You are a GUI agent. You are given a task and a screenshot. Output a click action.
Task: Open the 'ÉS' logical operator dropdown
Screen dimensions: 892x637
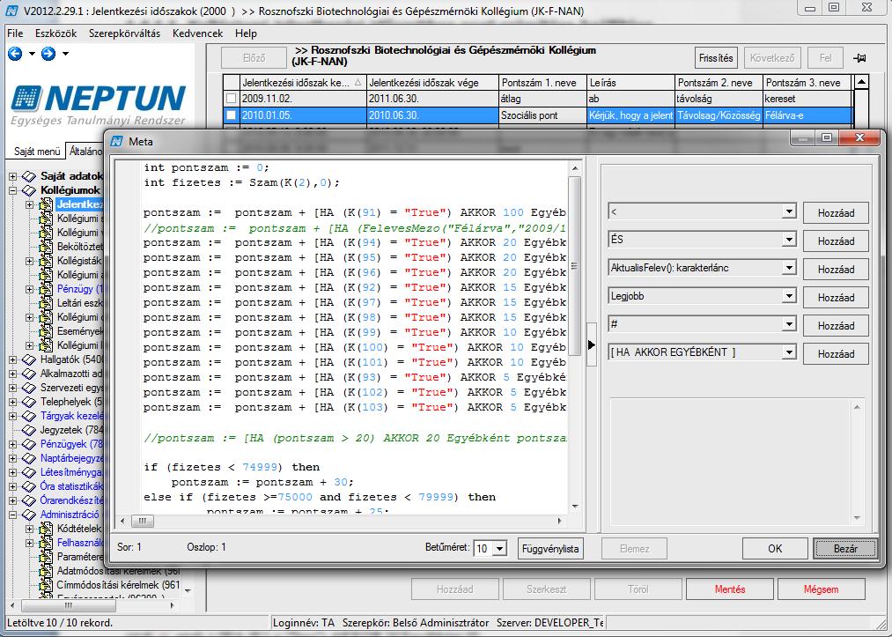click(x=788, y=240)
